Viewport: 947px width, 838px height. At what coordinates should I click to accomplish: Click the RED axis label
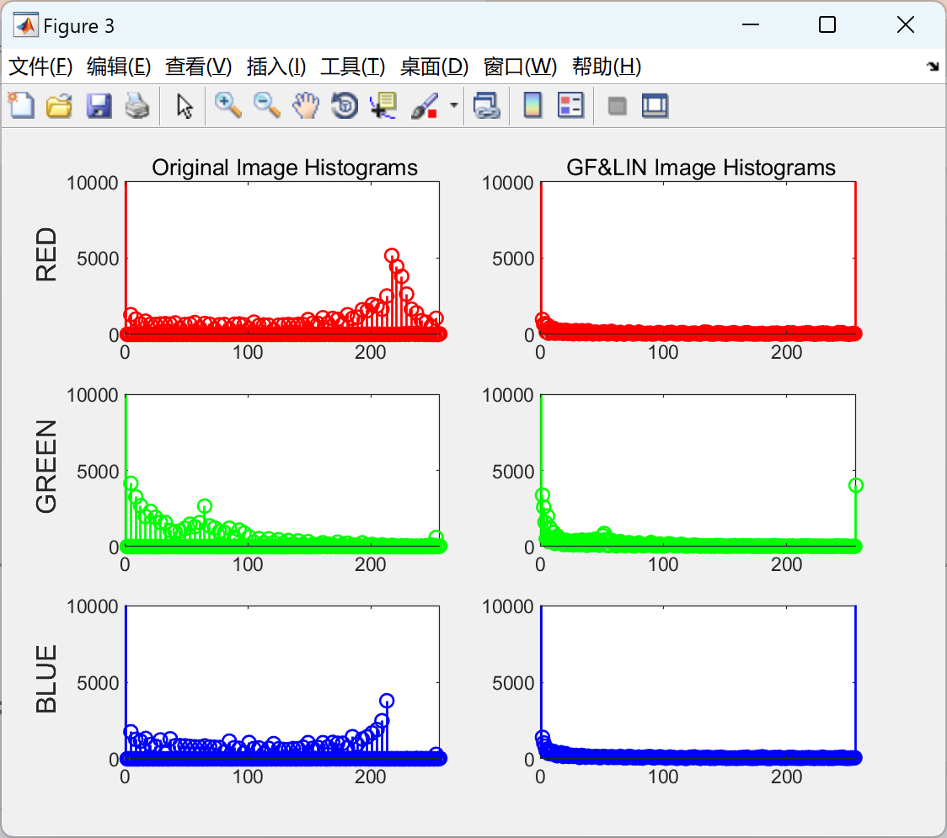pos(46,254)
